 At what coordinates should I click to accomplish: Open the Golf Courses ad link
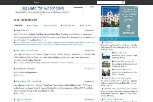coord(32,25)
